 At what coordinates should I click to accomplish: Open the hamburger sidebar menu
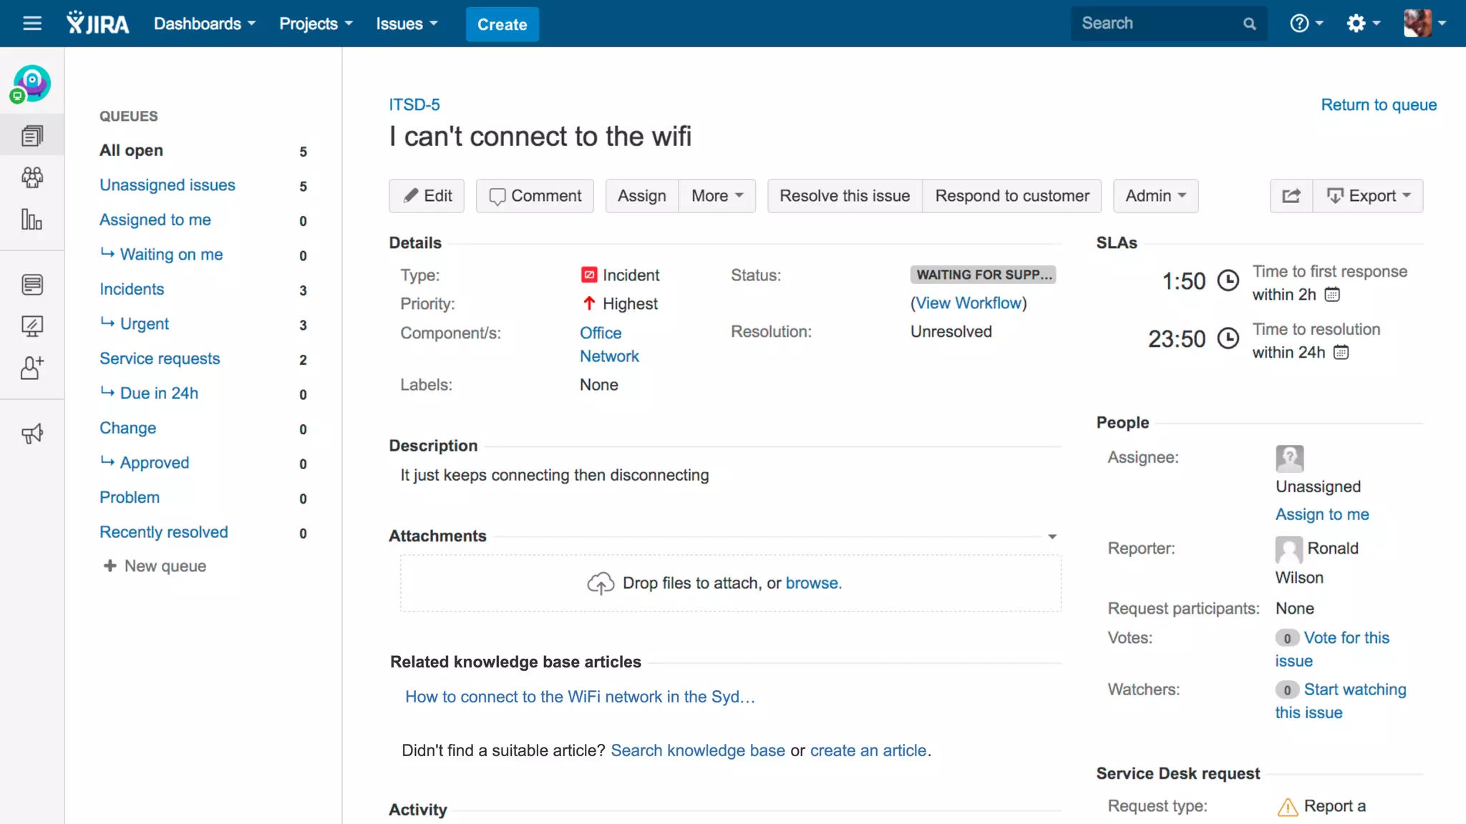point(32,24)
